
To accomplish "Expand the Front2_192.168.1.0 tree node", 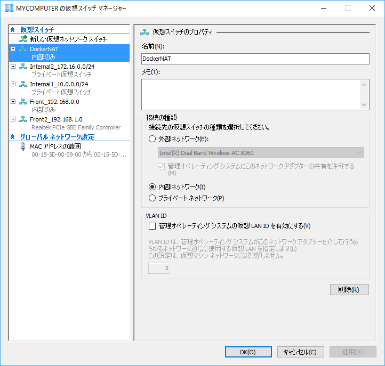I will (x=13, y=119).
